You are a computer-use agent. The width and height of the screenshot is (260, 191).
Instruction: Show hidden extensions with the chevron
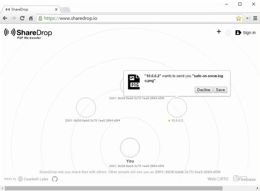247,18
